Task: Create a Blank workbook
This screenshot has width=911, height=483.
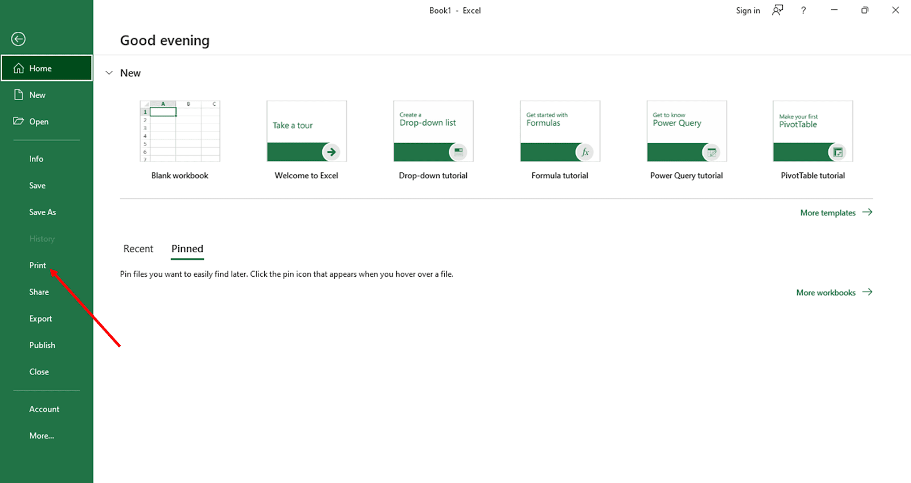Action: [x=180, y=140]
